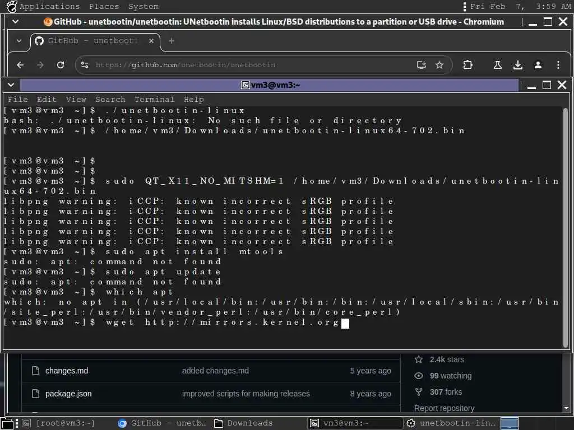Switch to vm3@vm3 terminal in taskbar
574x430 pixels.
coord(354,423)
